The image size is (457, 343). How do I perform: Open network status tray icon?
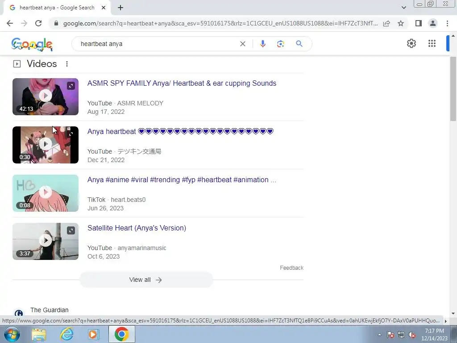click(x=401, y=335)
